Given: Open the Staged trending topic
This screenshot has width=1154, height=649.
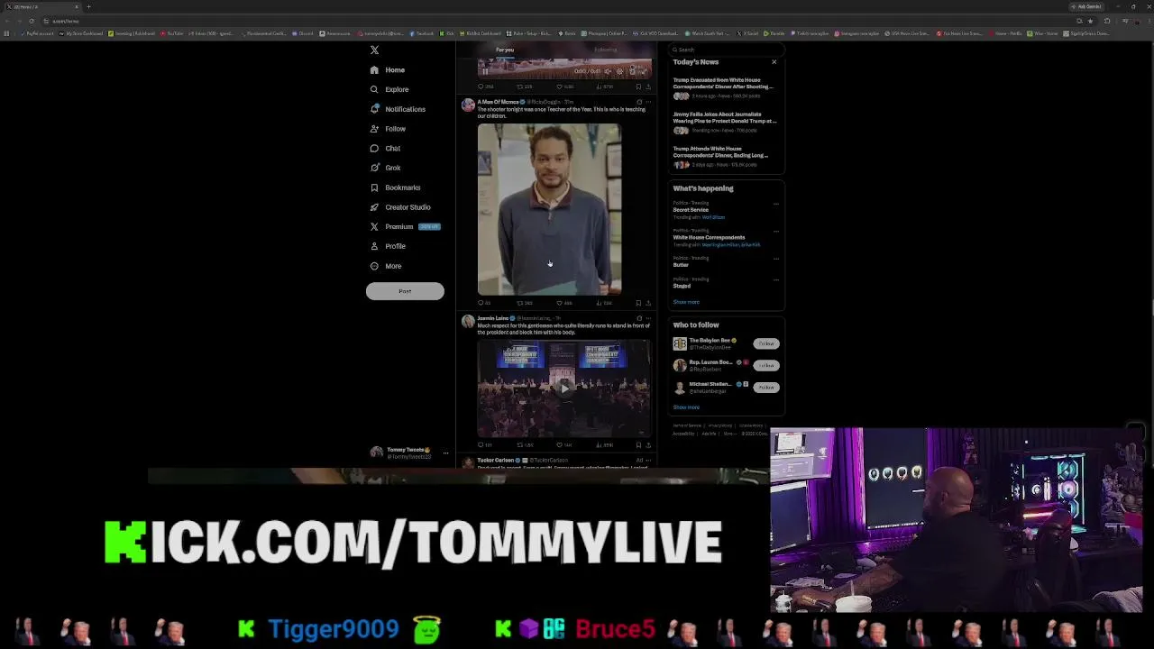Looking at the screenshot, I should click(x=682, y=286).
